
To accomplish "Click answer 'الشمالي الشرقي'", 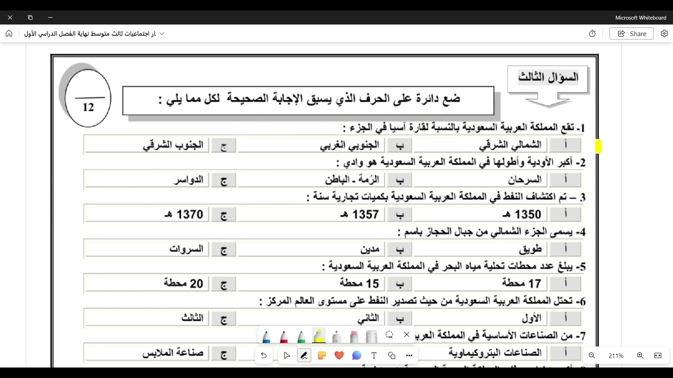I will 510,145.
